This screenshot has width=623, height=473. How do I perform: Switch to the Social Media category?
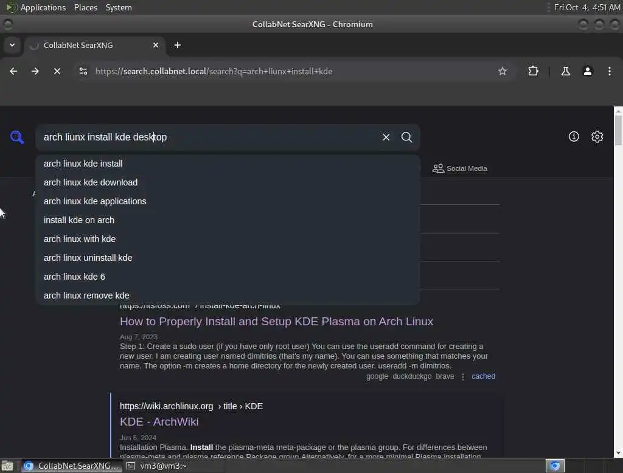[x=460, y=168]
